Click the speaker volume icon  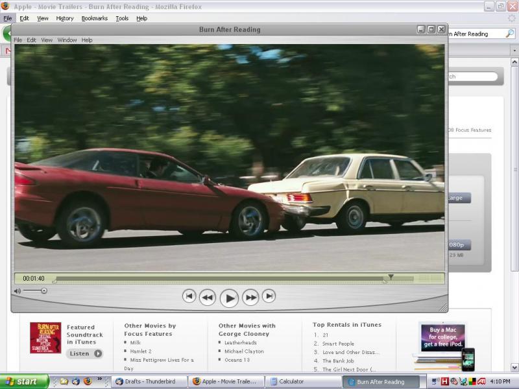click(18, 291)
